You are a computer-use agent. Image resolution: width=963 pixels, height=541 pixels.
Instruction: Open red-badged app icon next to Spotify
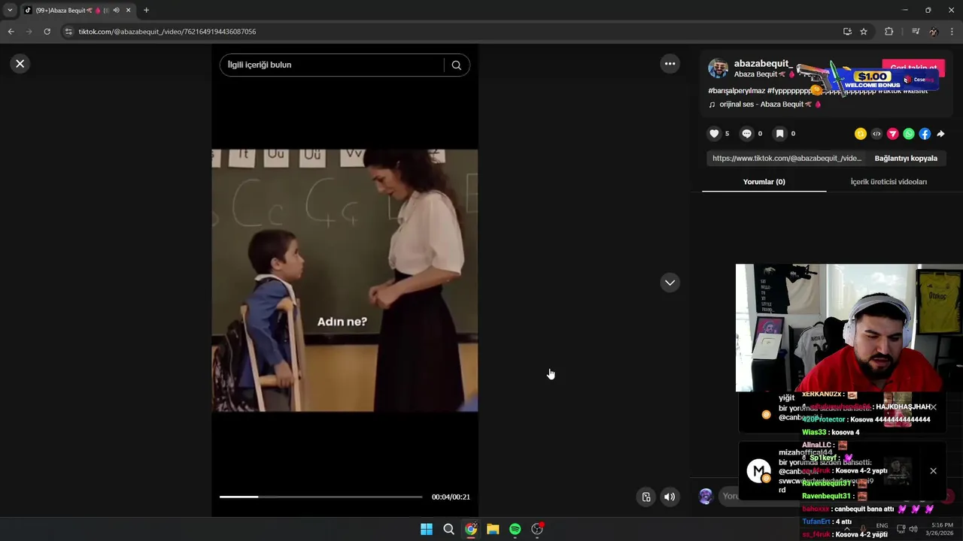pyautogui.click(x=537, y=529)
